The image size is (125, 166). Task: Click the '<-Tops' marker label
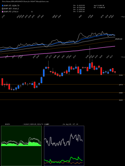(123, 17)
